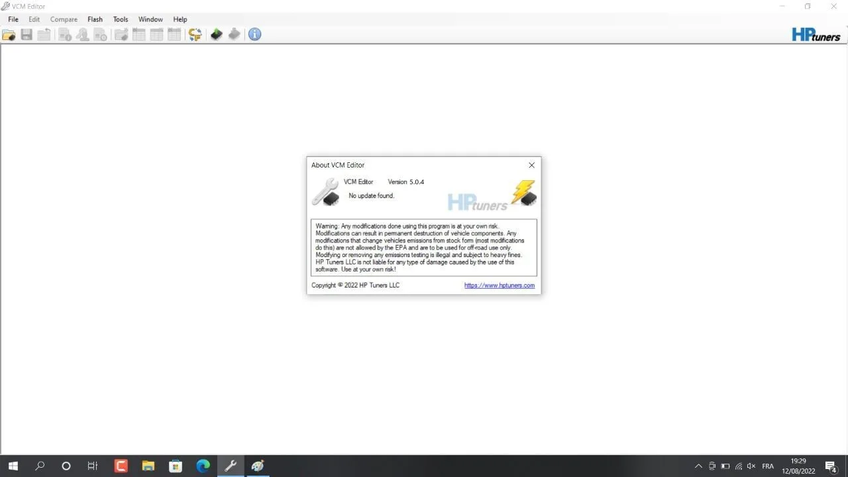Image resolution: width=848 pixels, height=477 pixels.
Task: Click the grayed document-with-clock toolbar icon
Action: click(x=101, y=34)
